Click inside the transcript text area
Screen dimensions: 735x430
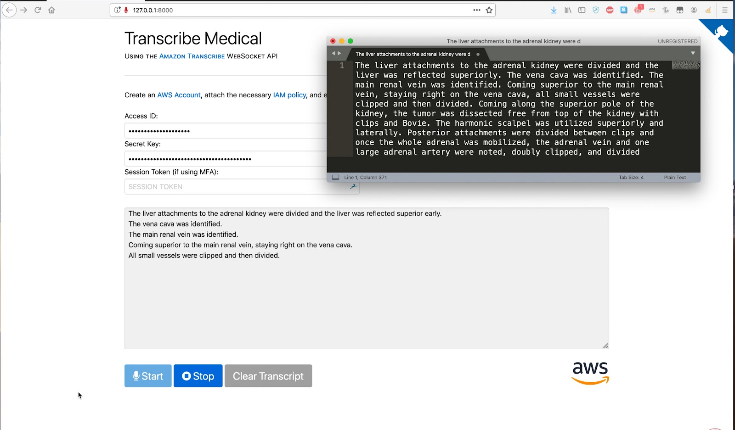coord(367,278)
